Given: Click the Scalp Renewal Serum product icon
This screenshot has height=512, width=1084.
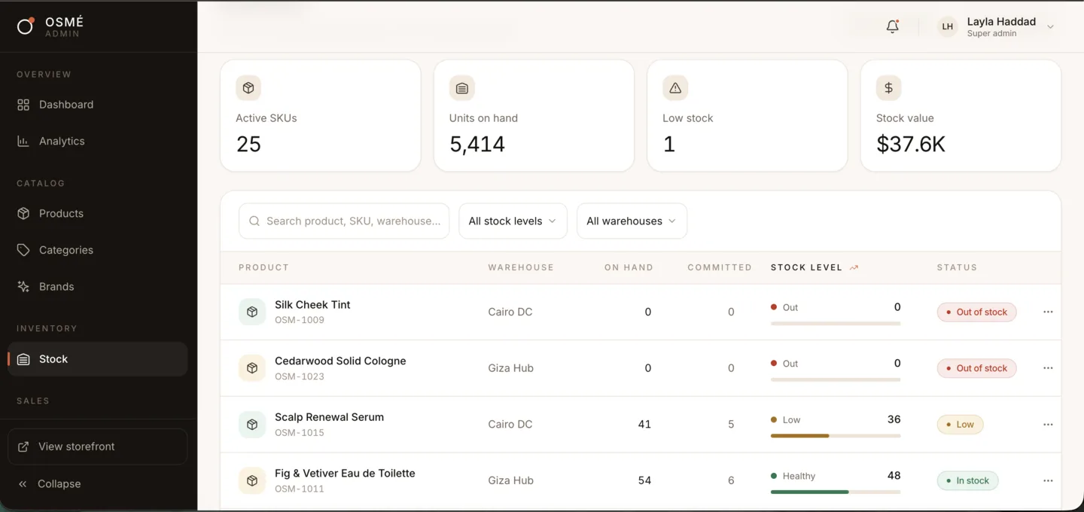Looking at the screenshot, I should click(x=252, y=424).
